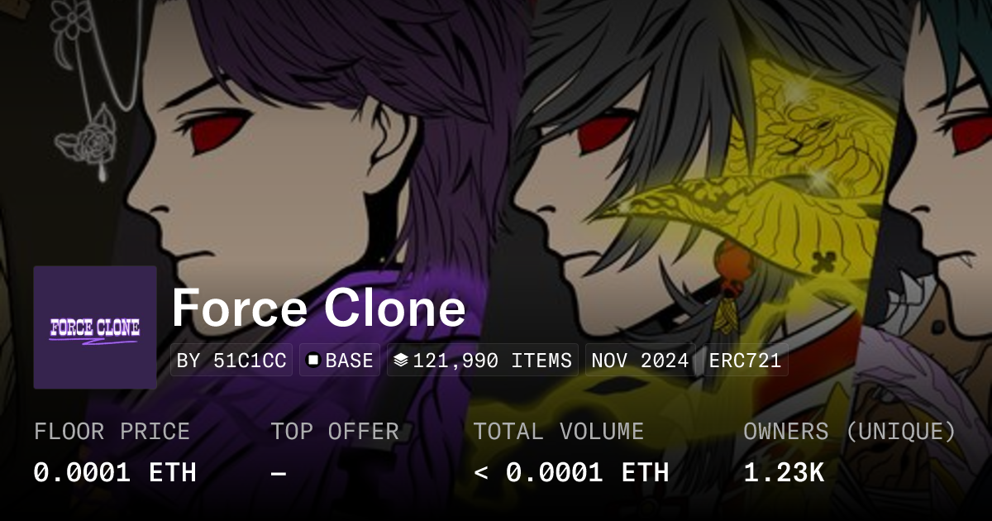Click the TOTAL VOLUME label
The height and width of the screenshot is (521, 992).
tap(559, 432)
